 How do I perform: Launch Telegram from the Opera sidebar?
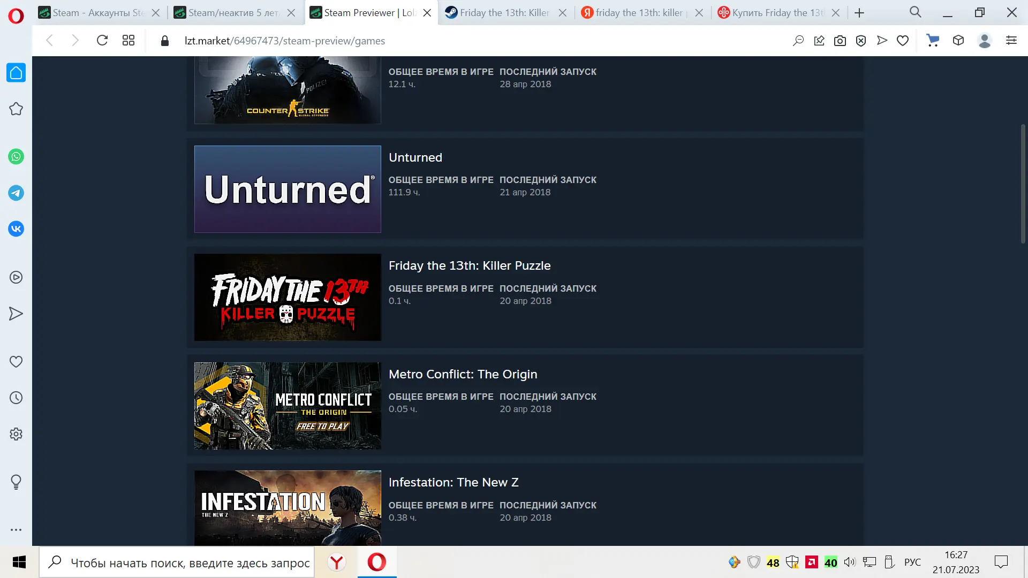point(16,193)
